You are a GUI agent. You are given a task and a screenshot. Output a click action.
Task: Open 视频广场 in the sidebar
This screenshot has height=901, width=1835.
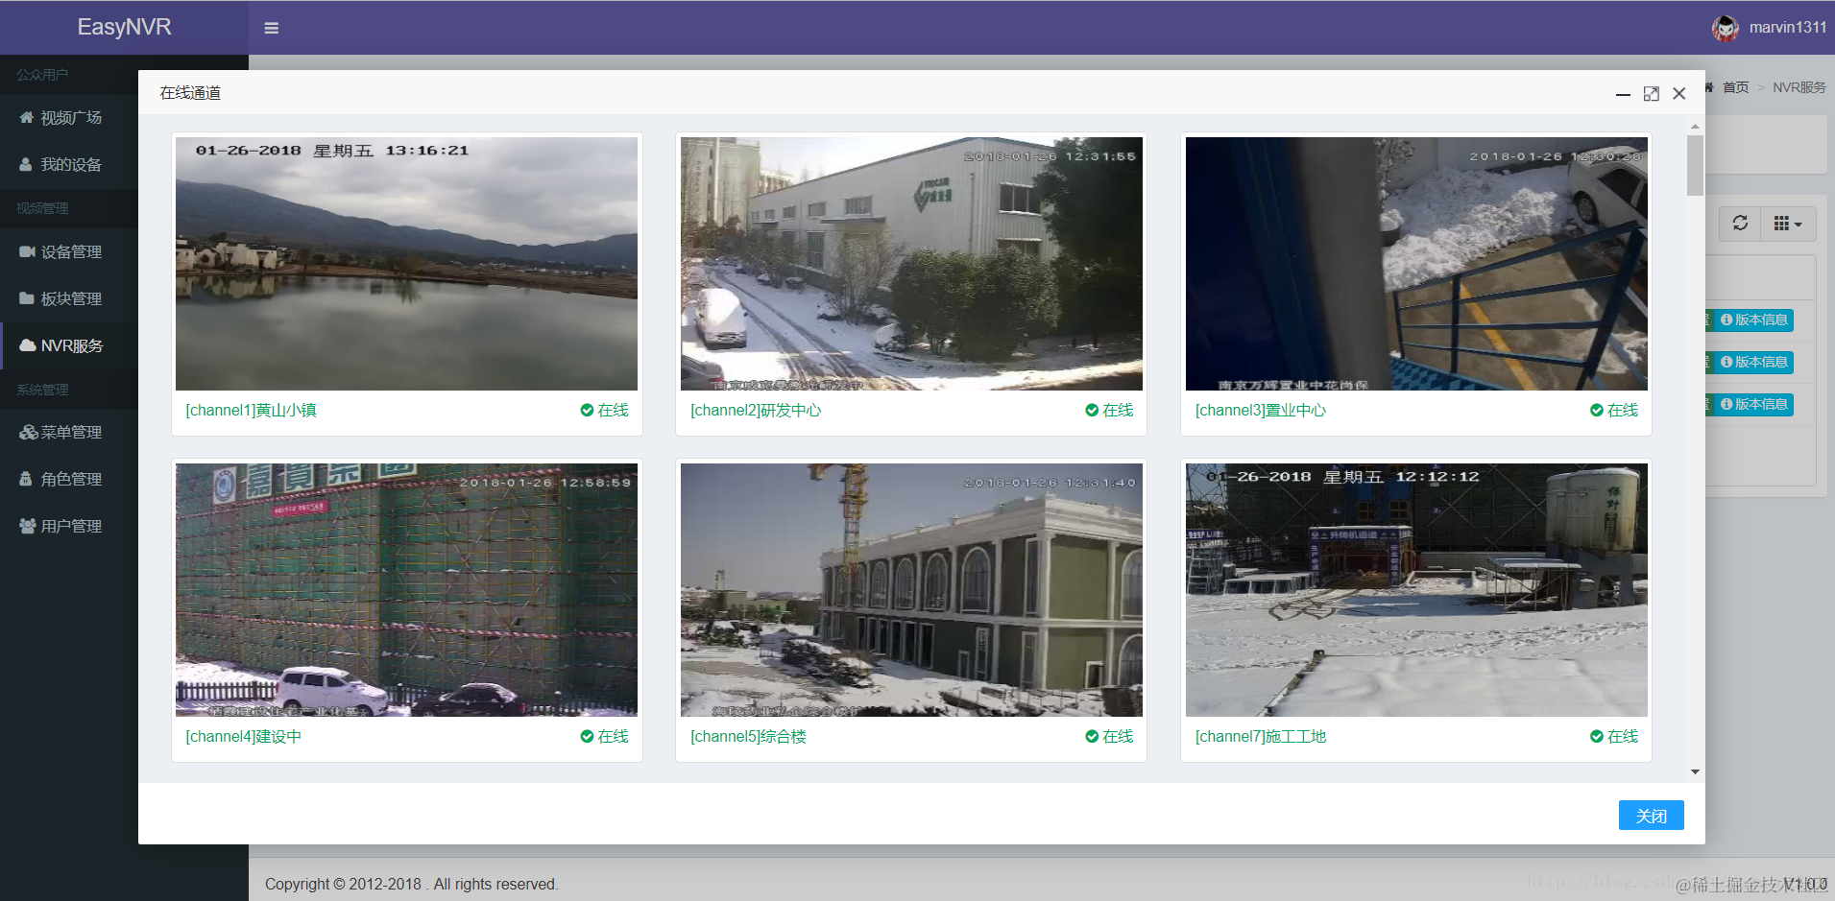[69, 118]
